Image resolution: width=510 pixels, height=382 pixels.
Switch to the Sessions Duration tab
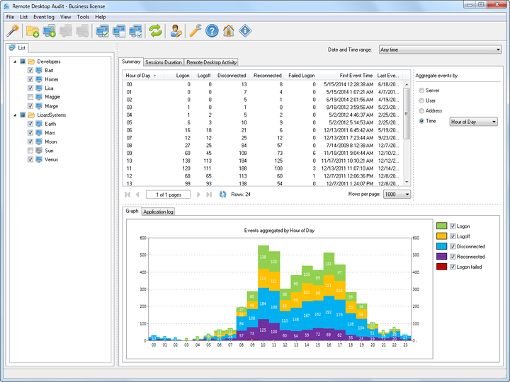(164, 62)
